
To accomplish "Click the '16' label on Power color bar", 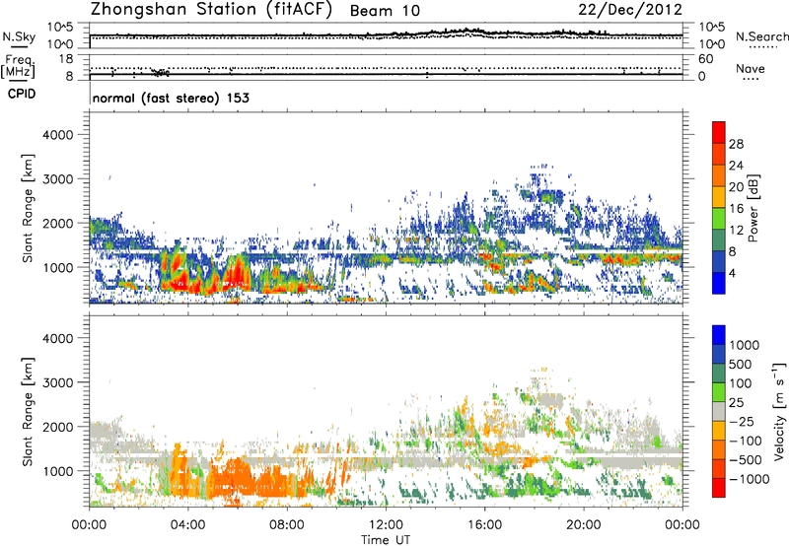I will 736,209.
